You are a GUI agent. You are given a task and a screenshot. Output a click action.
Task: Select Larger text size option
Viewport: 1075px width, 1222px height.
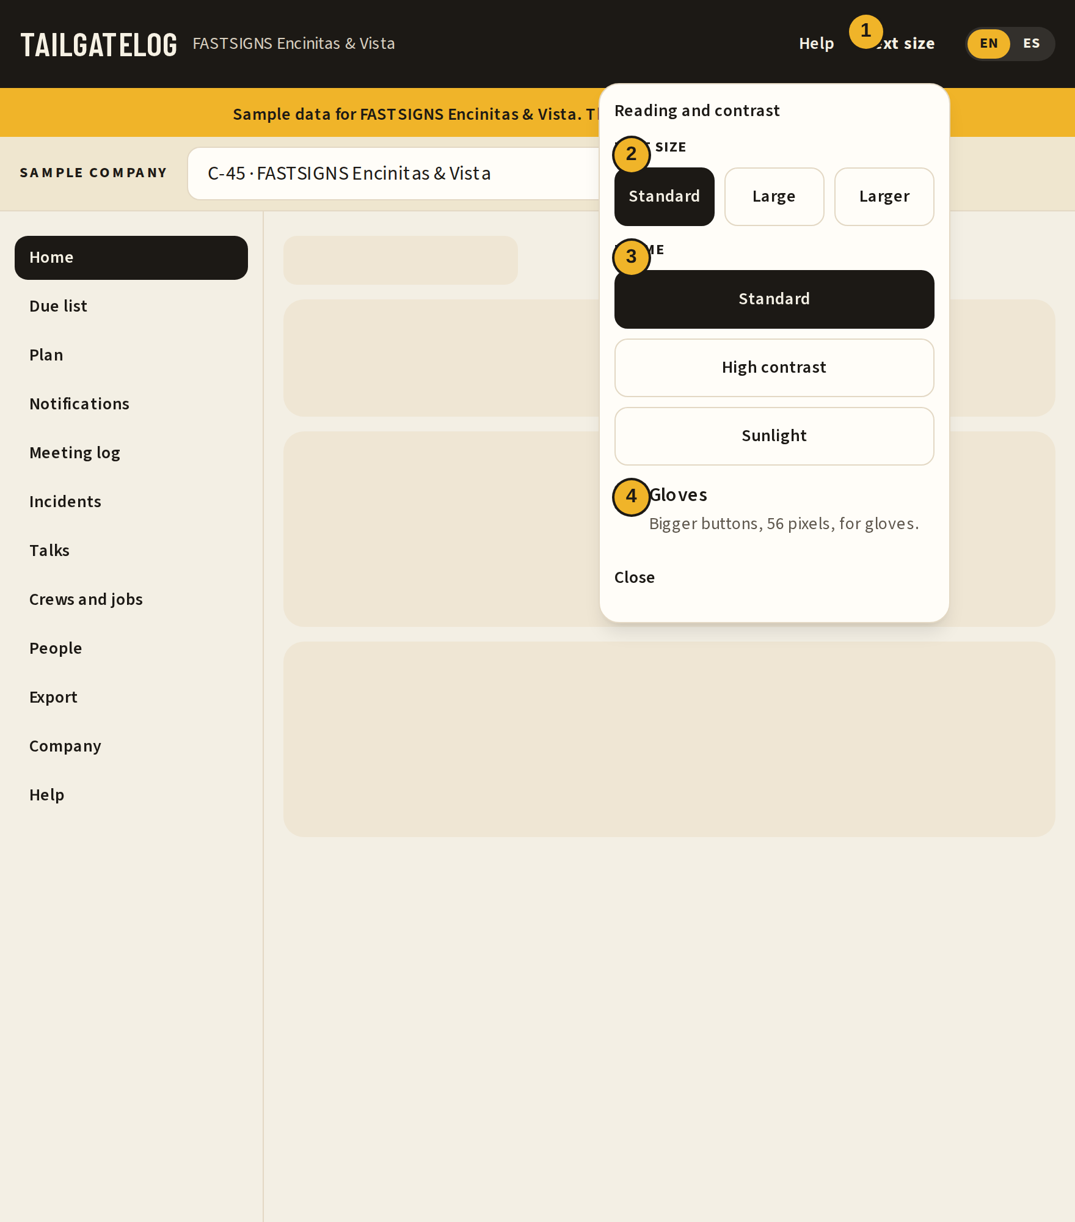tap(884, 196)
